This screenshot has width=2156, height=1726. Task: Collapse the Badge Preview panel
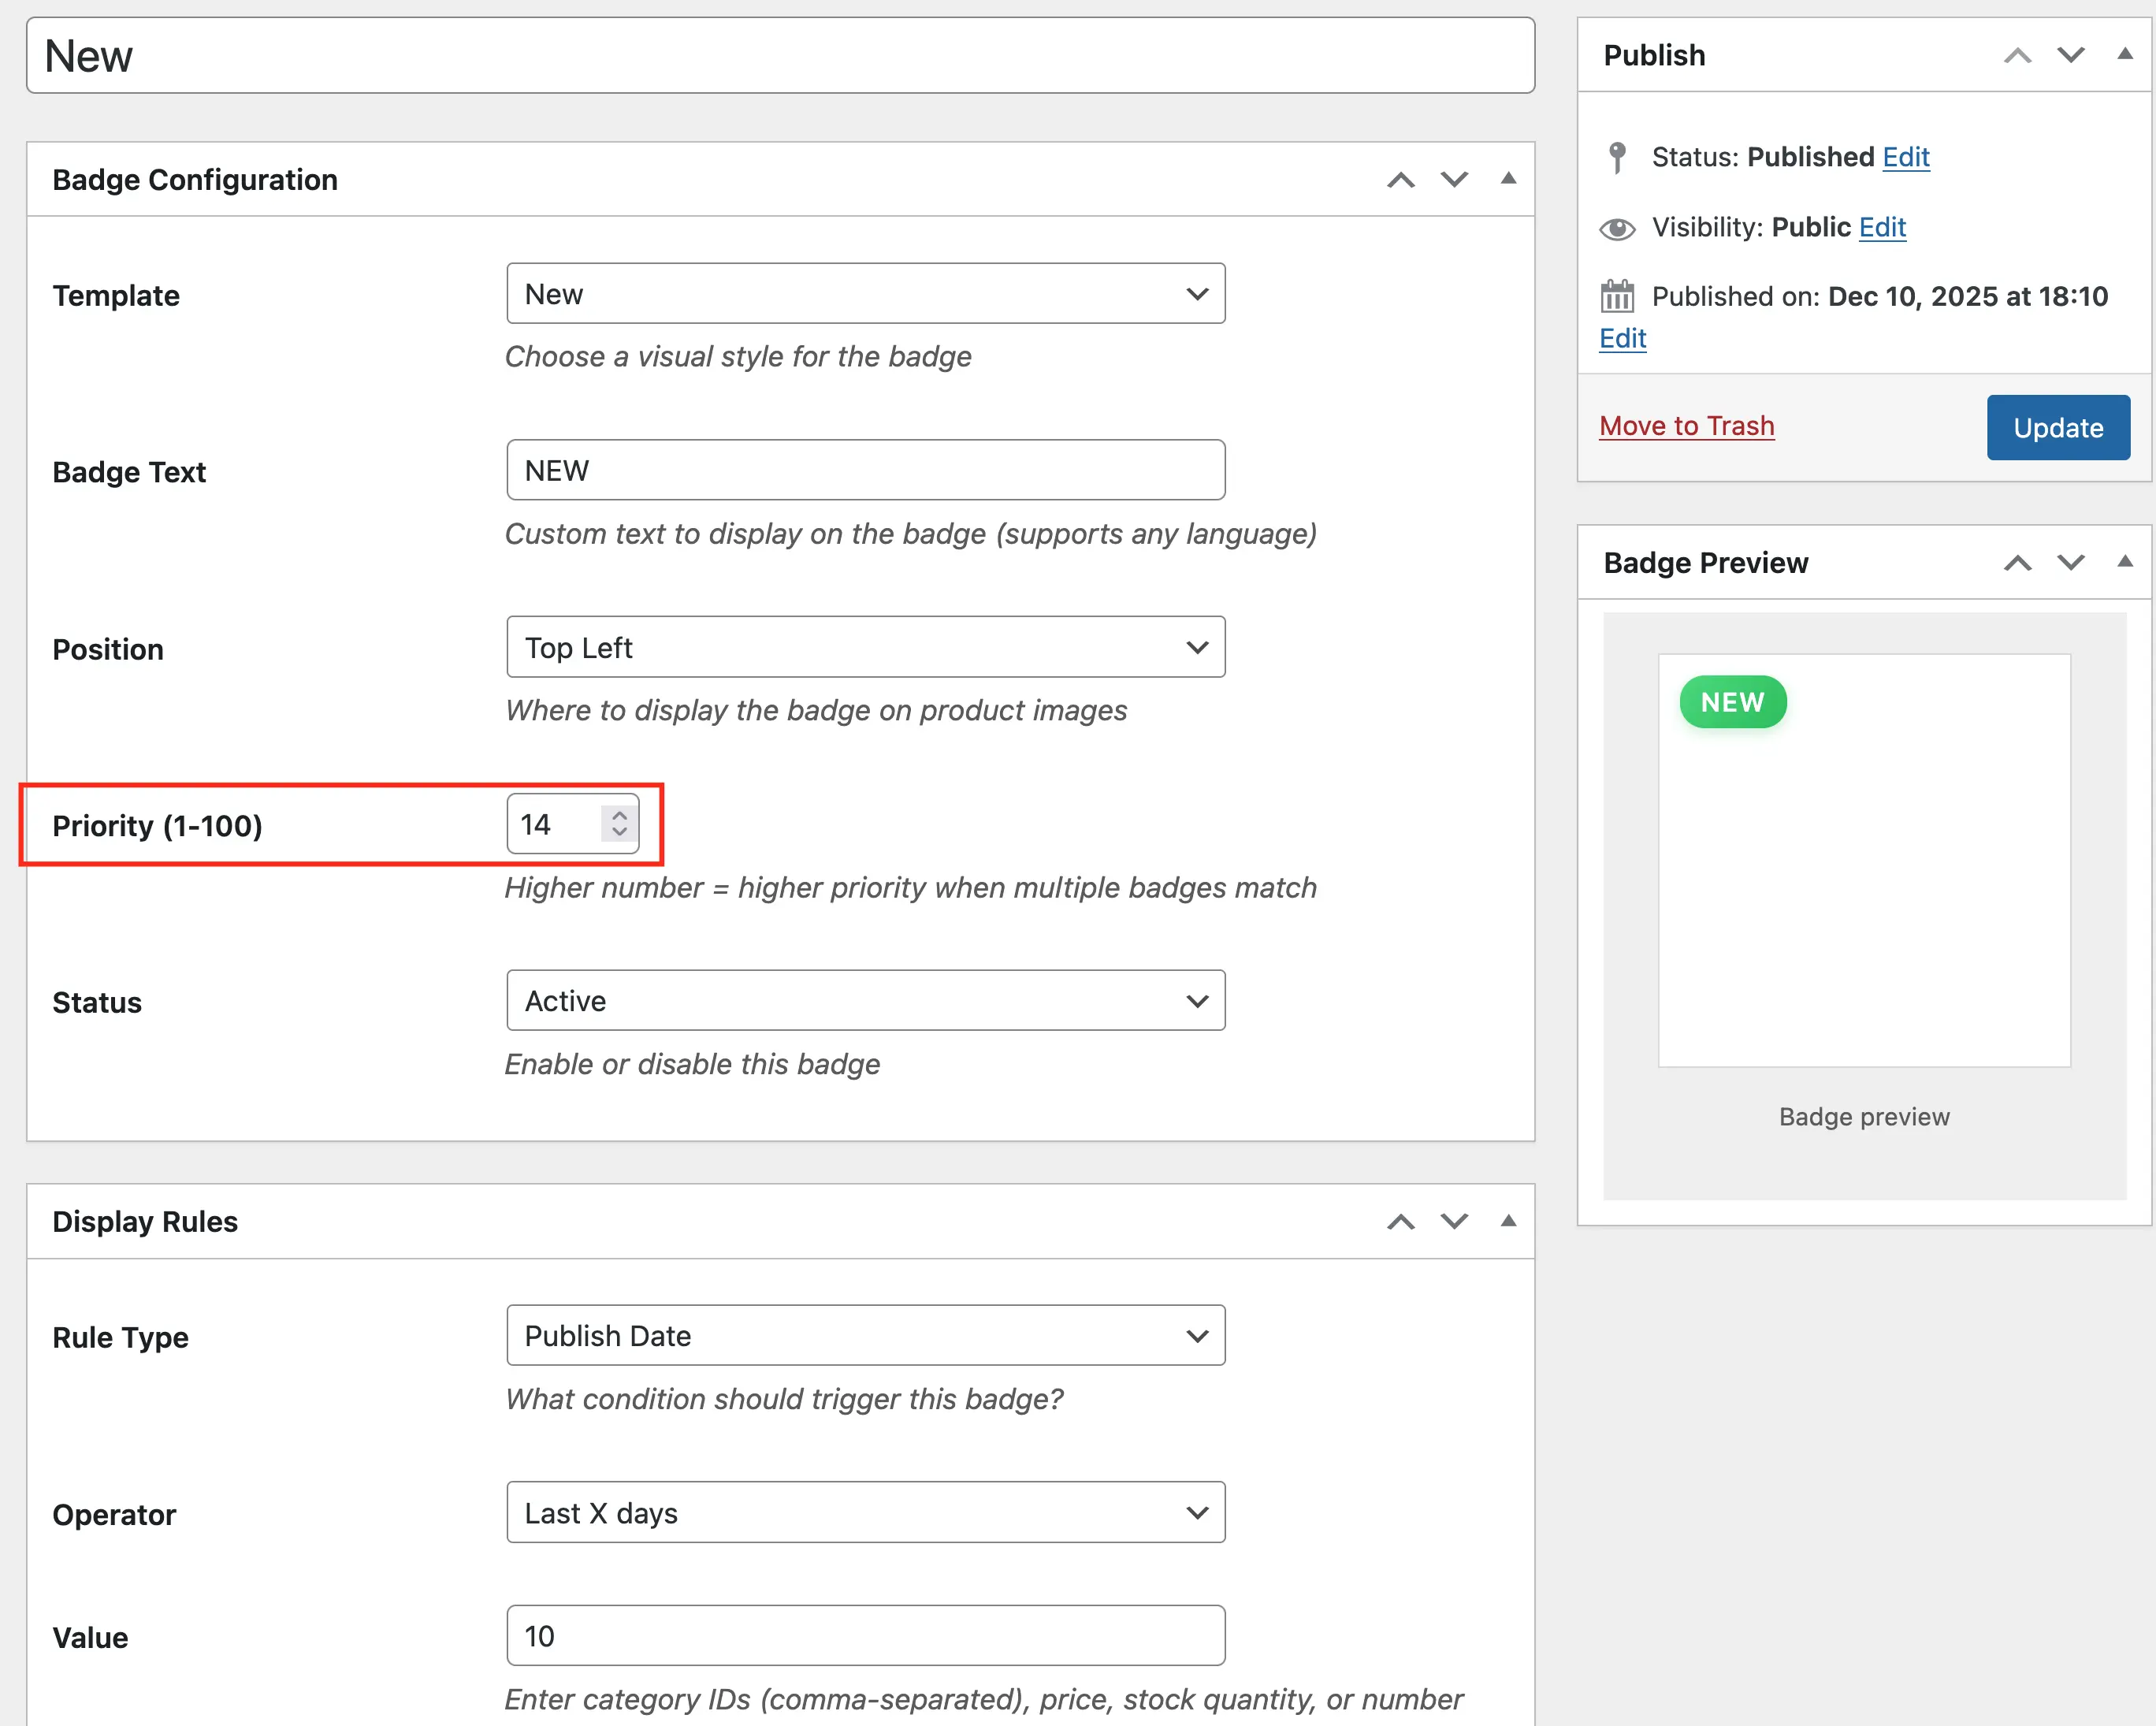pyautogui.click(x=2124, y=562)
